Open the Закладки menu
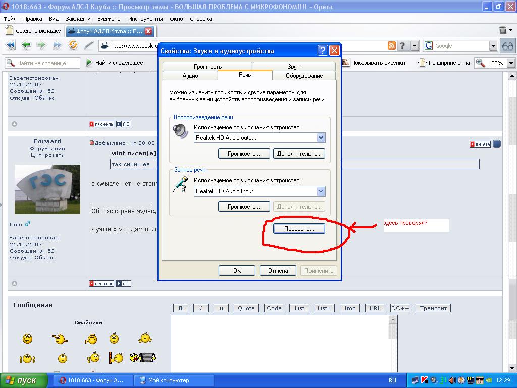This screenshot has width=517, height=388. pos(78,19)
